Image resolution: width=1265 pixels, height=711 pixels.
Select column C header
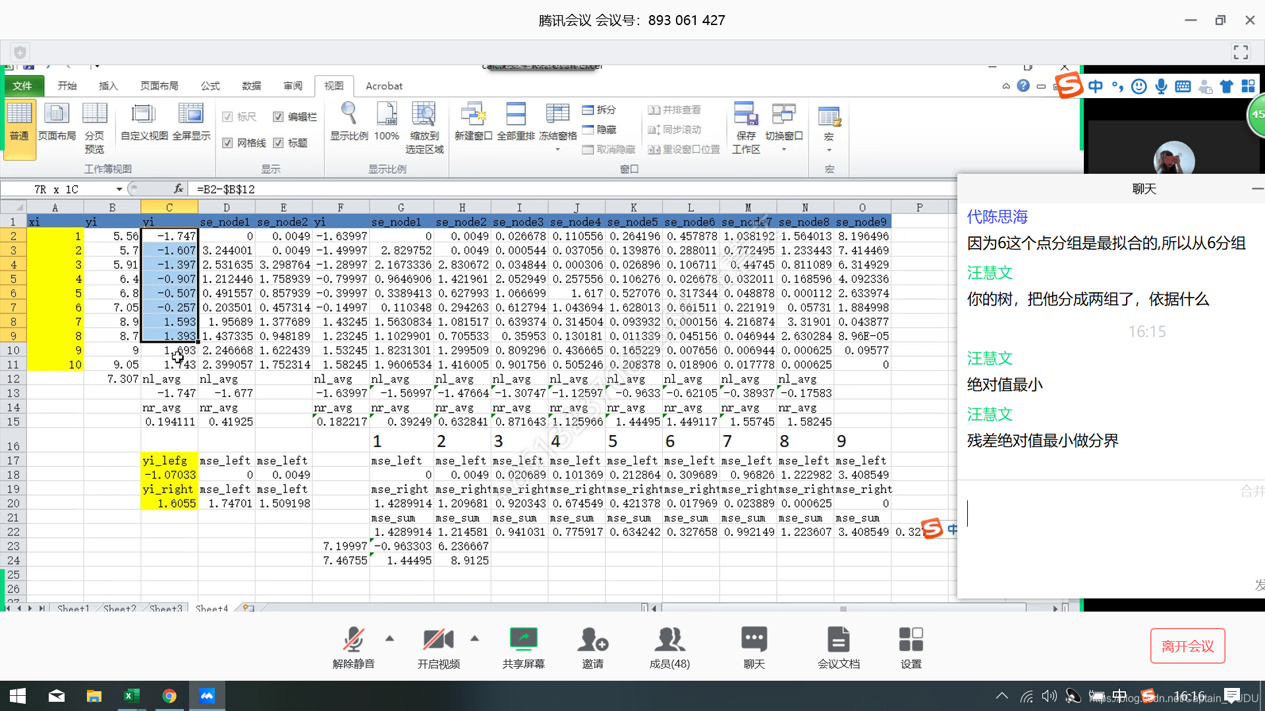point(169,207)
